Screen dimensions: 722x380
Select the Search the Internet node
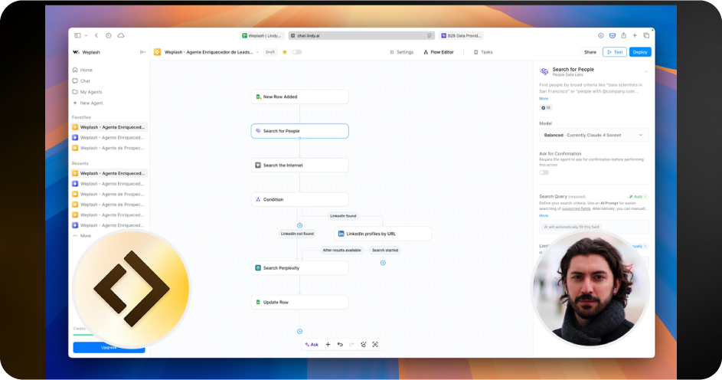coord(300,165)
